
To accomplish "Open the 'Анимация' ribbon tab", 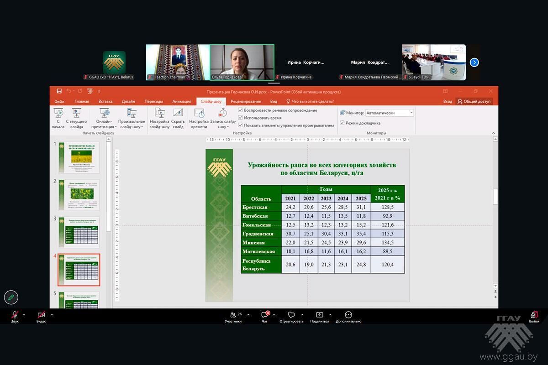I will pos(182,101).
